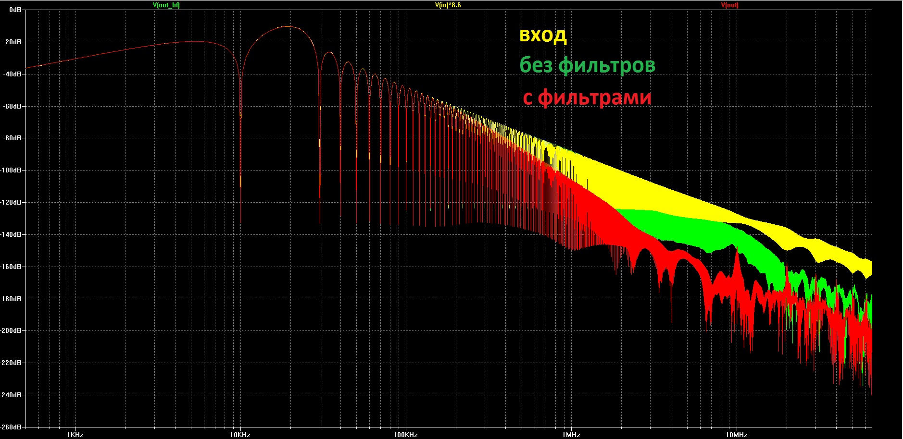This screenshot has height=439, width=903.
Task: Click the -100dB vertical axis label
Action: click(11, 170)
